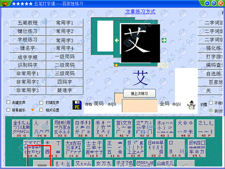Screen dimensions: 225x169
Task: Select the 21 H key on the keyboard
Action: (135, 149)
